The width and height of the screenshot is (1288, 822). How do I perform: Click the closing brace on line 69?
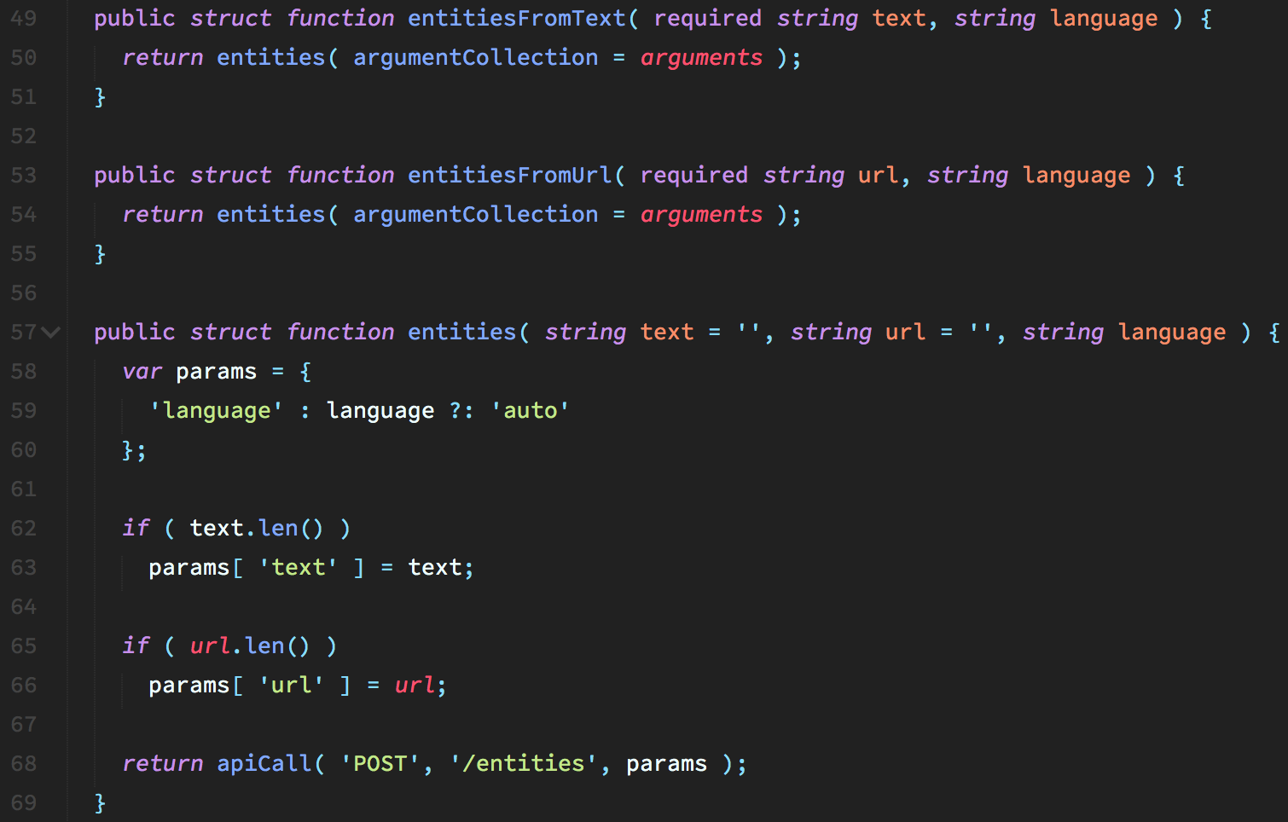pyautogui.click(x=100, y=802)
